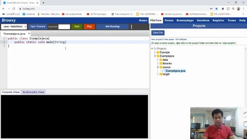Select the source folder
The height and width of the screenshot is (139, 247).
[x=166, y=67]
